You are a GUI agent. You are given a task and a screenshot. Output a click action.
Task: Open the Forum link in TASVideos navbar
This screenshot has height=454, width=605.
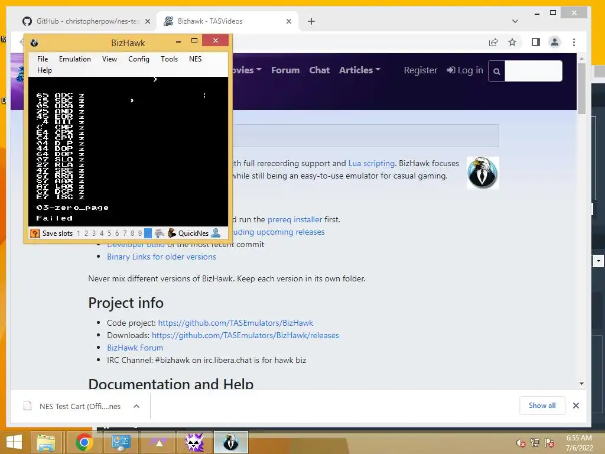[x=285, y=70]
